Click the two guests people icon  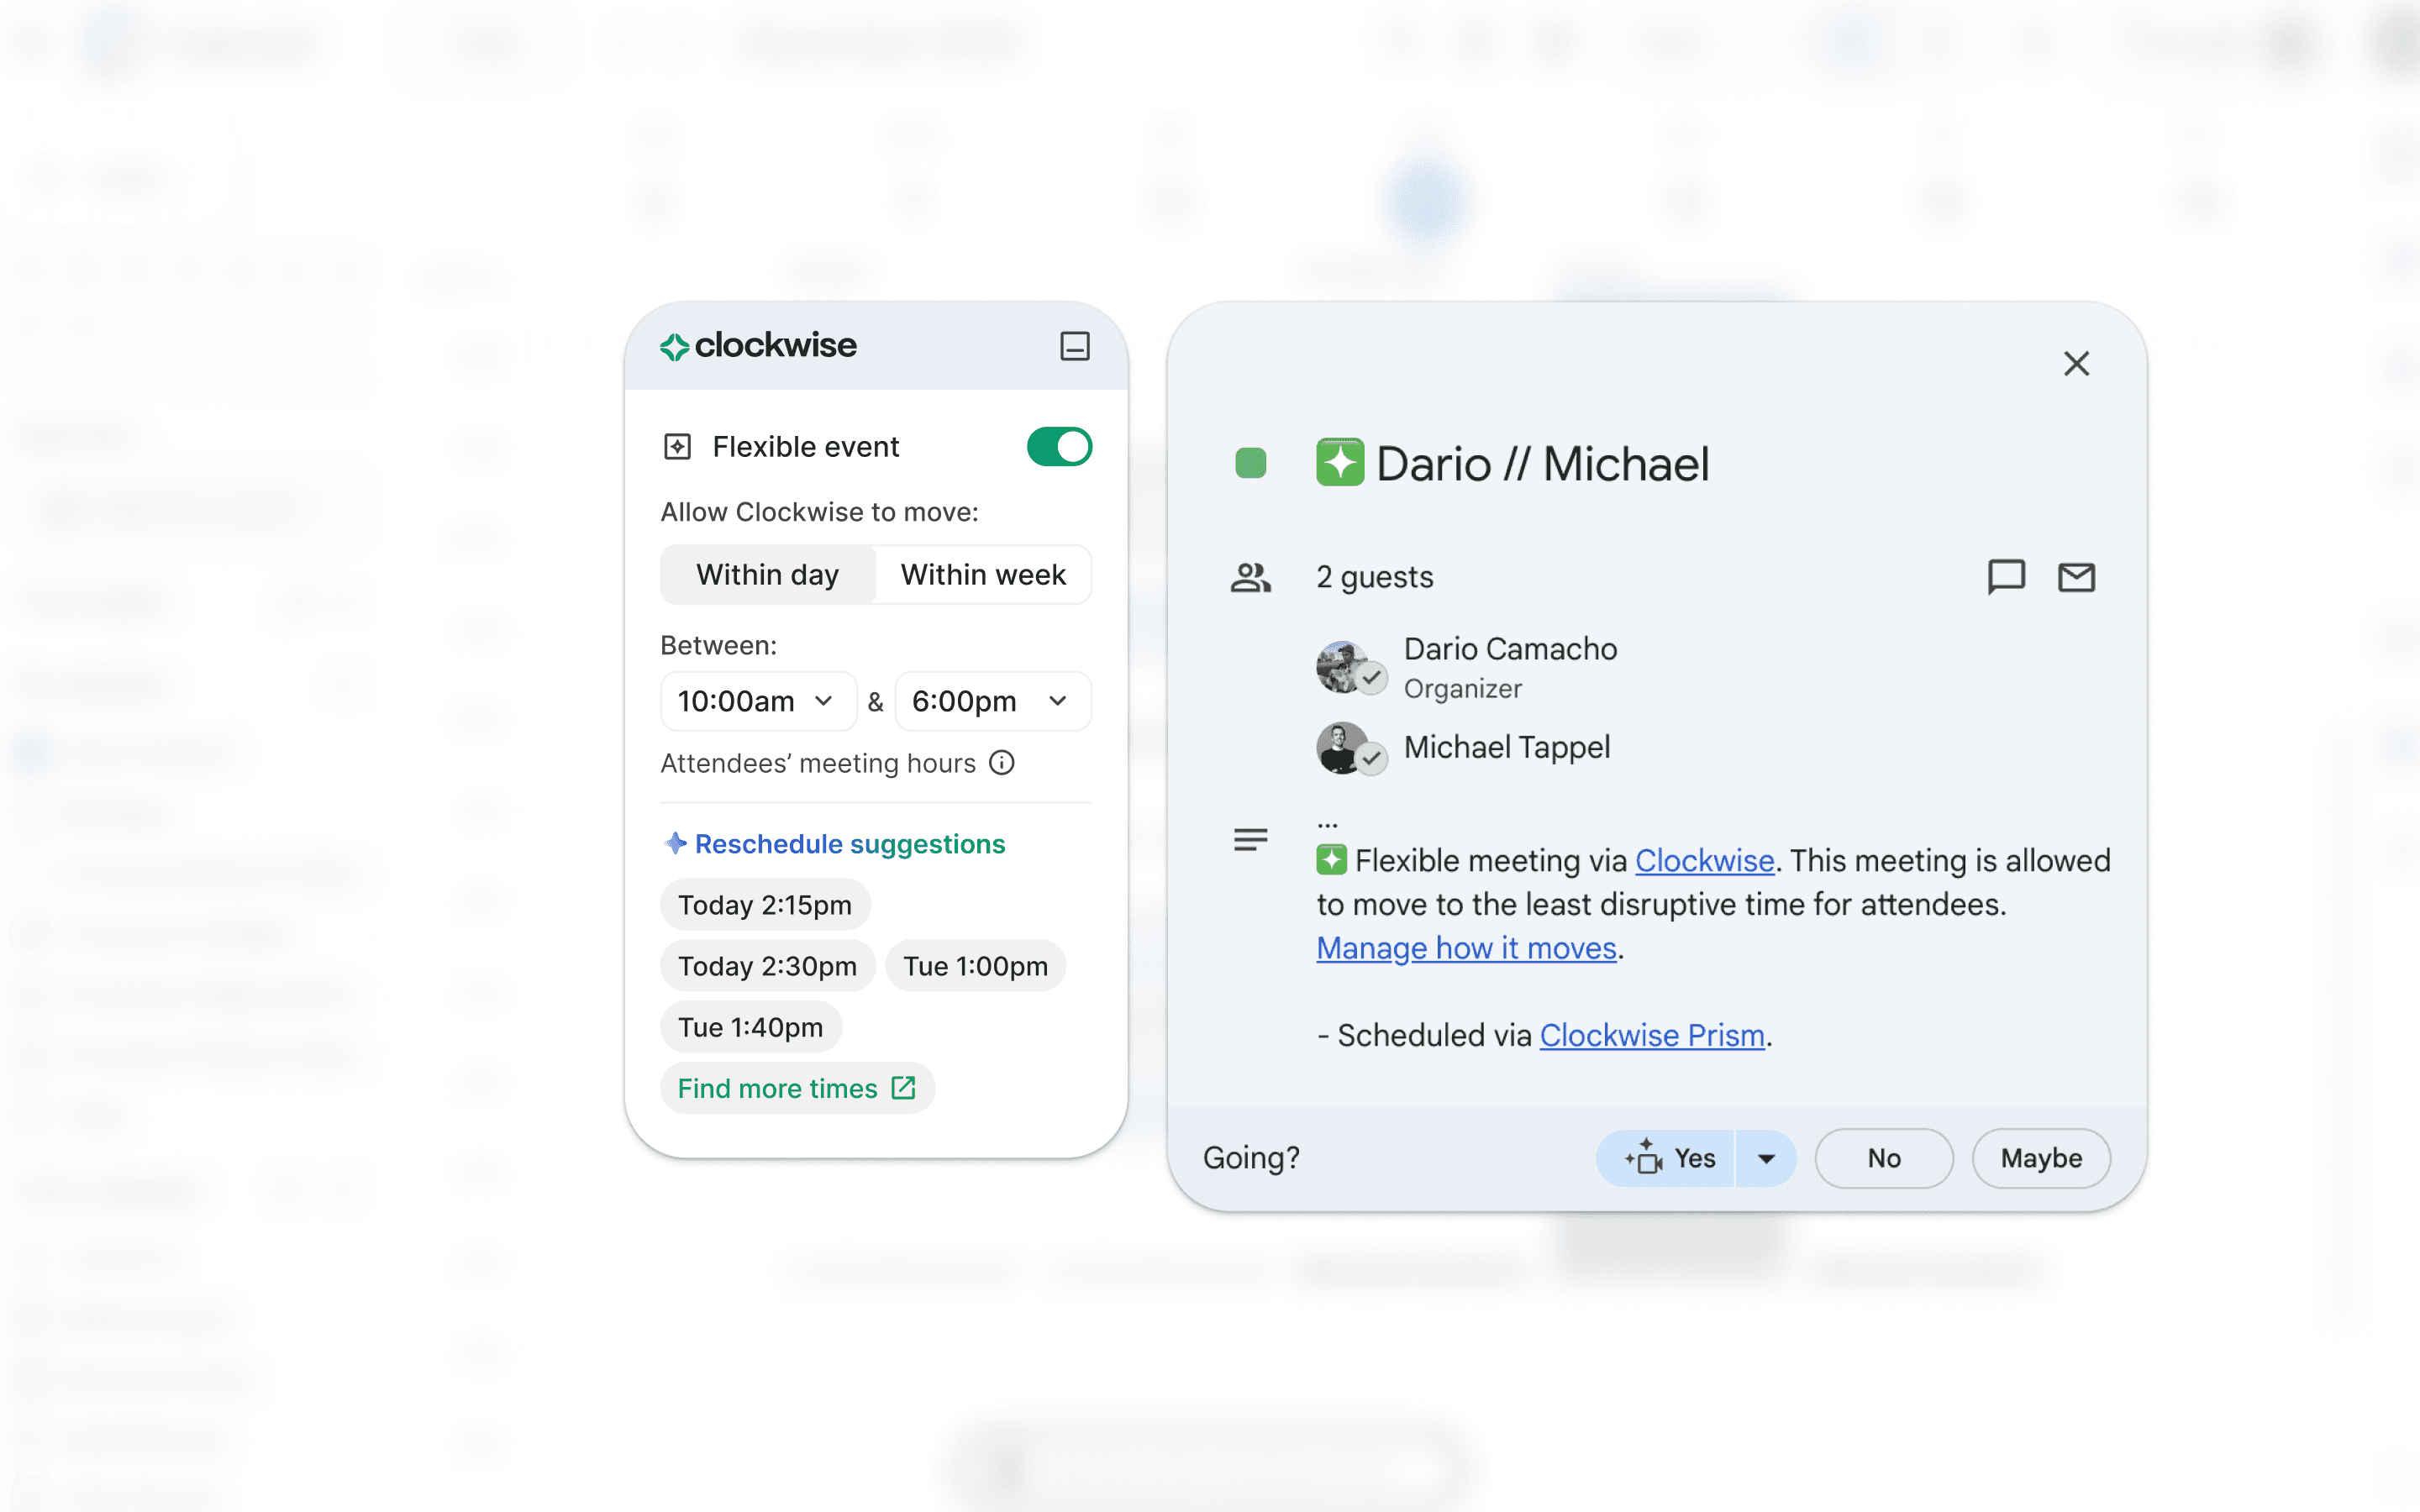click(x=1250, y=577)
